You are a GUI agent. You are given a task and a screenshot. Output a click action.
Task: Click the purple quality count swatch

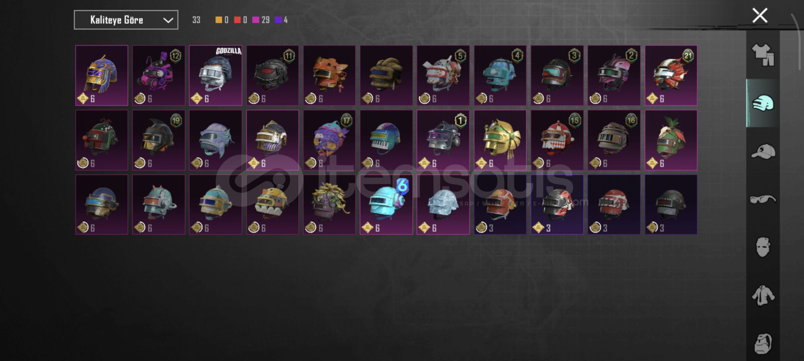click(278, 20)
